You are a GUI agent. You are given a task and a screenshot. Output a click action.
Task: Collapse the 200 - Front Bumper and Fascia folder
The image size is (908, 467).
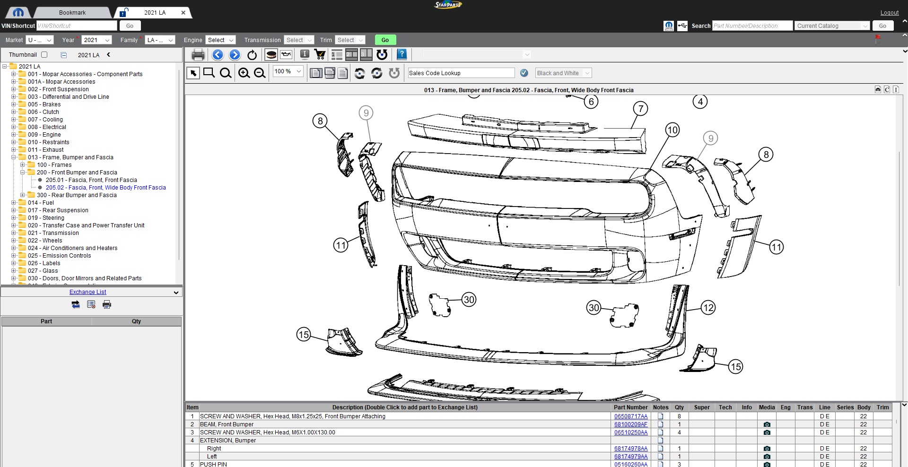(22, 173)
